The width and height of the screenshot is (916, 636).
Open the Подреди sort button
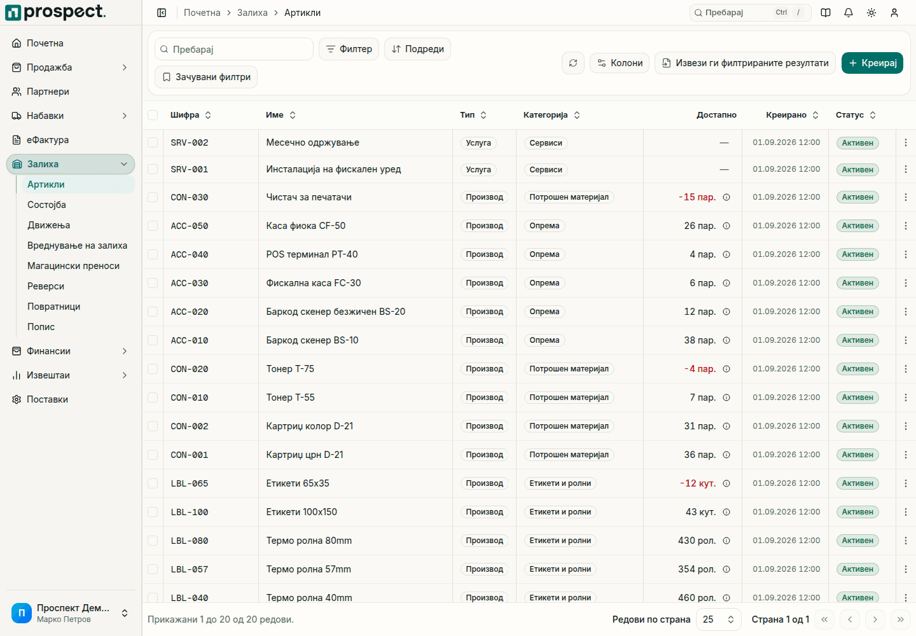pos(417,49)
